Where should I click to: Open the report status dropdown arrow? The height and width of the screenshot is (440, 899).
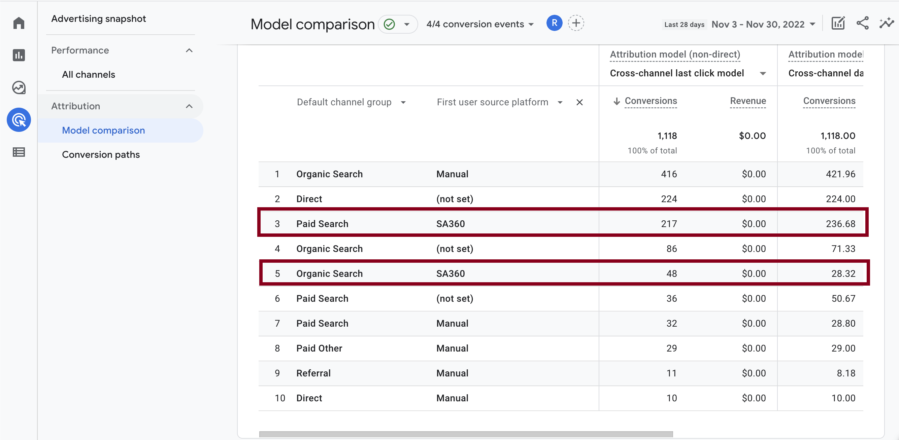click(407, 25)
